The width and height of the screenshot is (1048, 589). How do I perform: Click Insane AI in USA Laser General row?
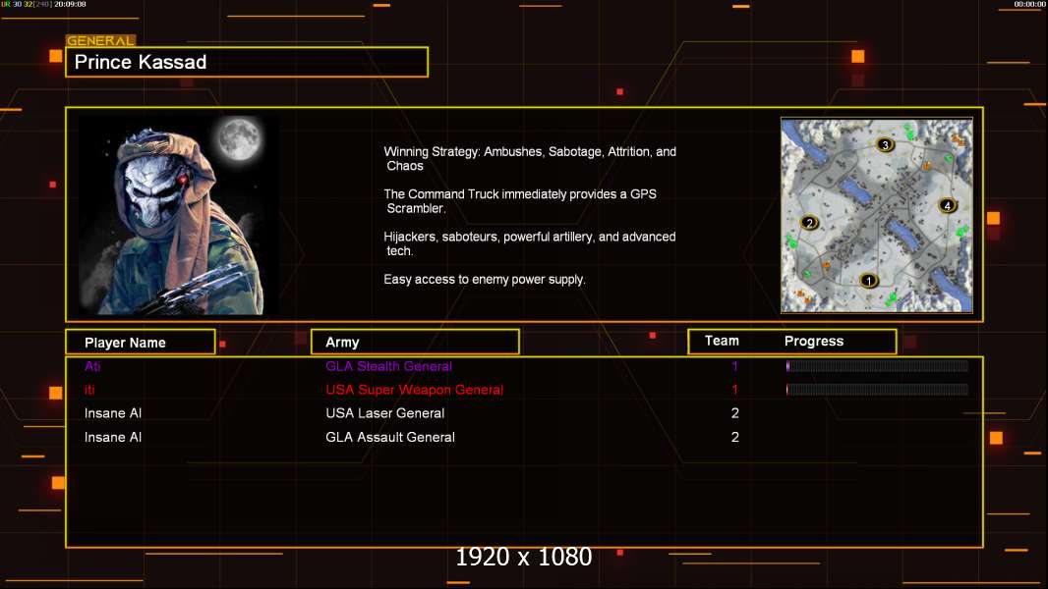point(113,413)
